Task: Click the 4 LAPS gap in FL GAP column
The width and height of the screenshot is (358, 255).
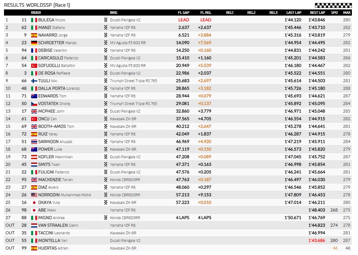Action: pyautogui.click(x=183, y=218)
